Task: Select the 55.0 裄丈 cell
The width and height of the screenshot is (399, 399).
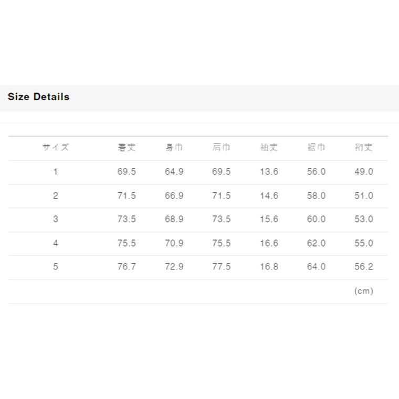Action: (x=363, y=243)
